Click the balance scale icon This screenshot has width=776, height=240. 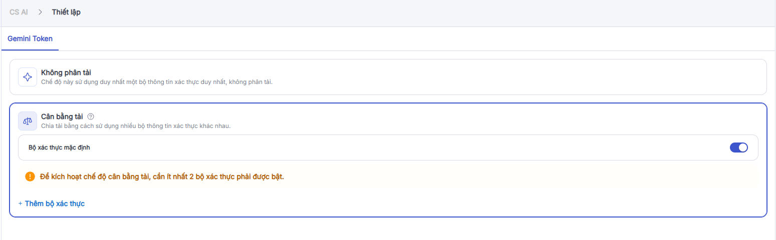click(28, 121)
